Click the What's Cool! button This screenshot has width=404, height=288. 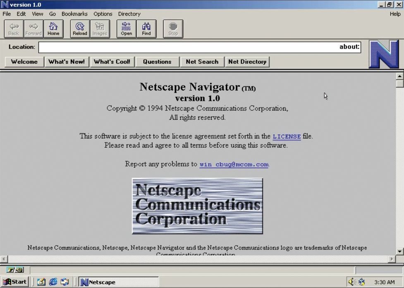[x=112, y=62]
